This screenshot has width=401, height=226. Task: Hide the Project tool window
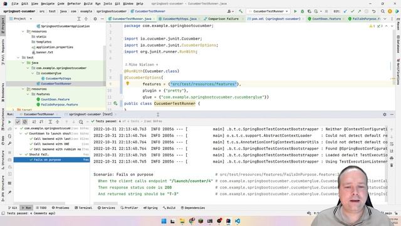(102, 19)
